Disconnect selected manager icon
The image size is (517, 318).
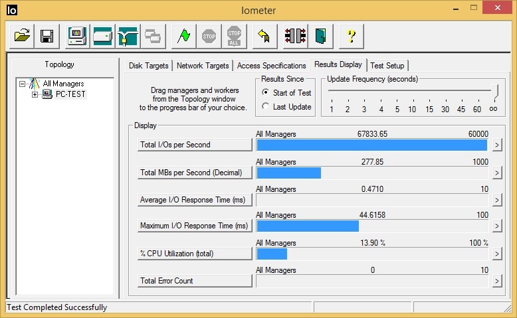pyautogui.click(x=295, y=37)
